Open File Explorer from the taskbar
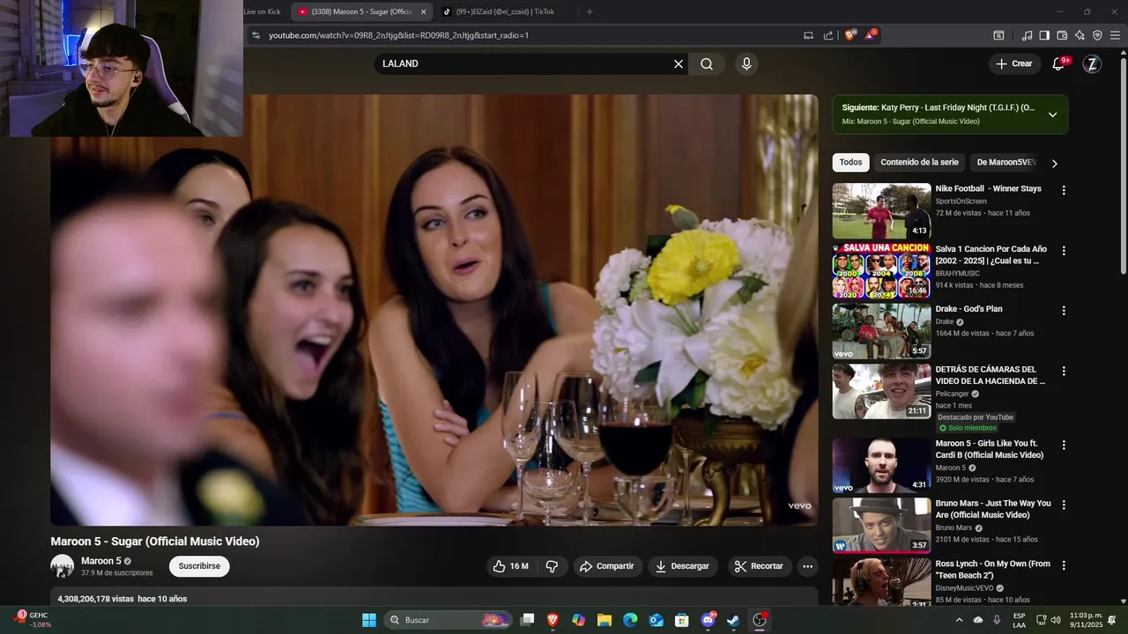This screenshot has height=634, width=1128. pyautogui.click(x=605, y=620)
